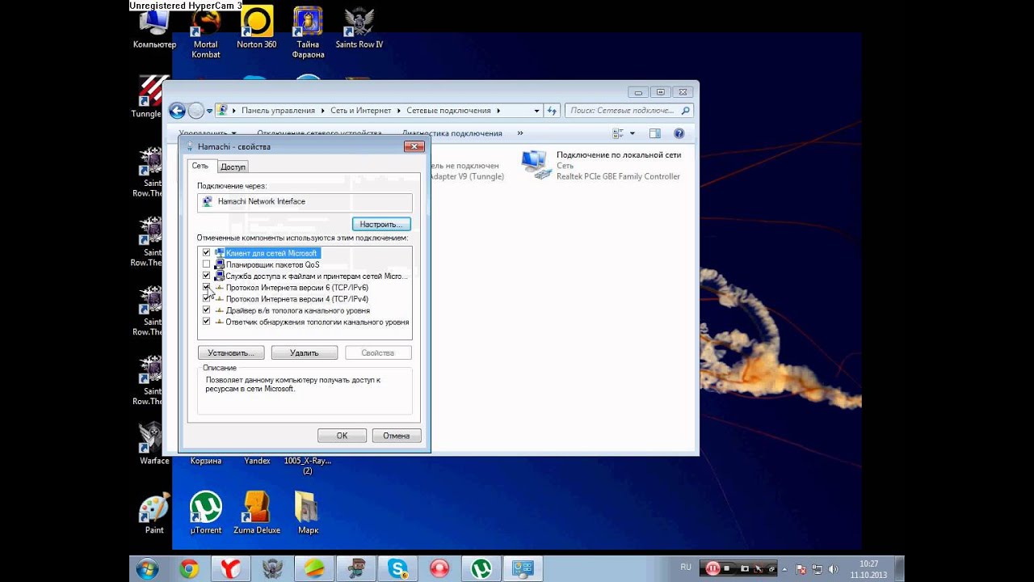Launch Yandex browser from the taskbar
The image size is (1034, 582).
(229, 569)
